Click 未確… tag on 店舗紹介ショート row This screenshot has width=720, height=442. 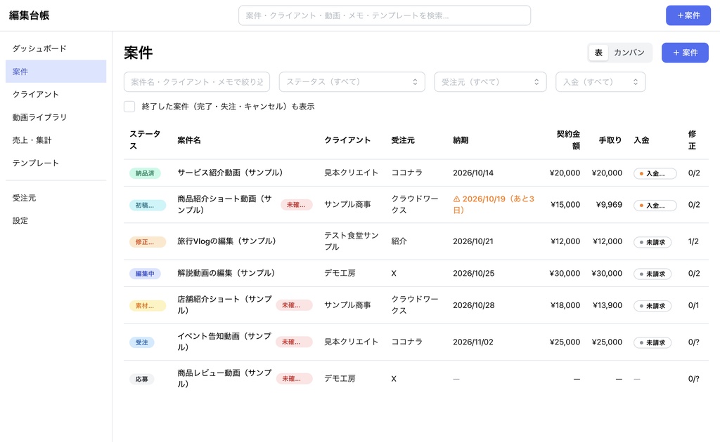coord(294,305)
